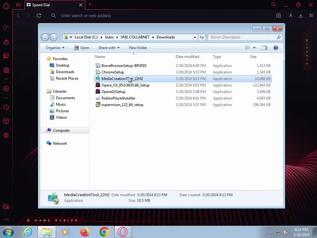
Task: Sort by Date modified column header
Action: click(192, 57)
